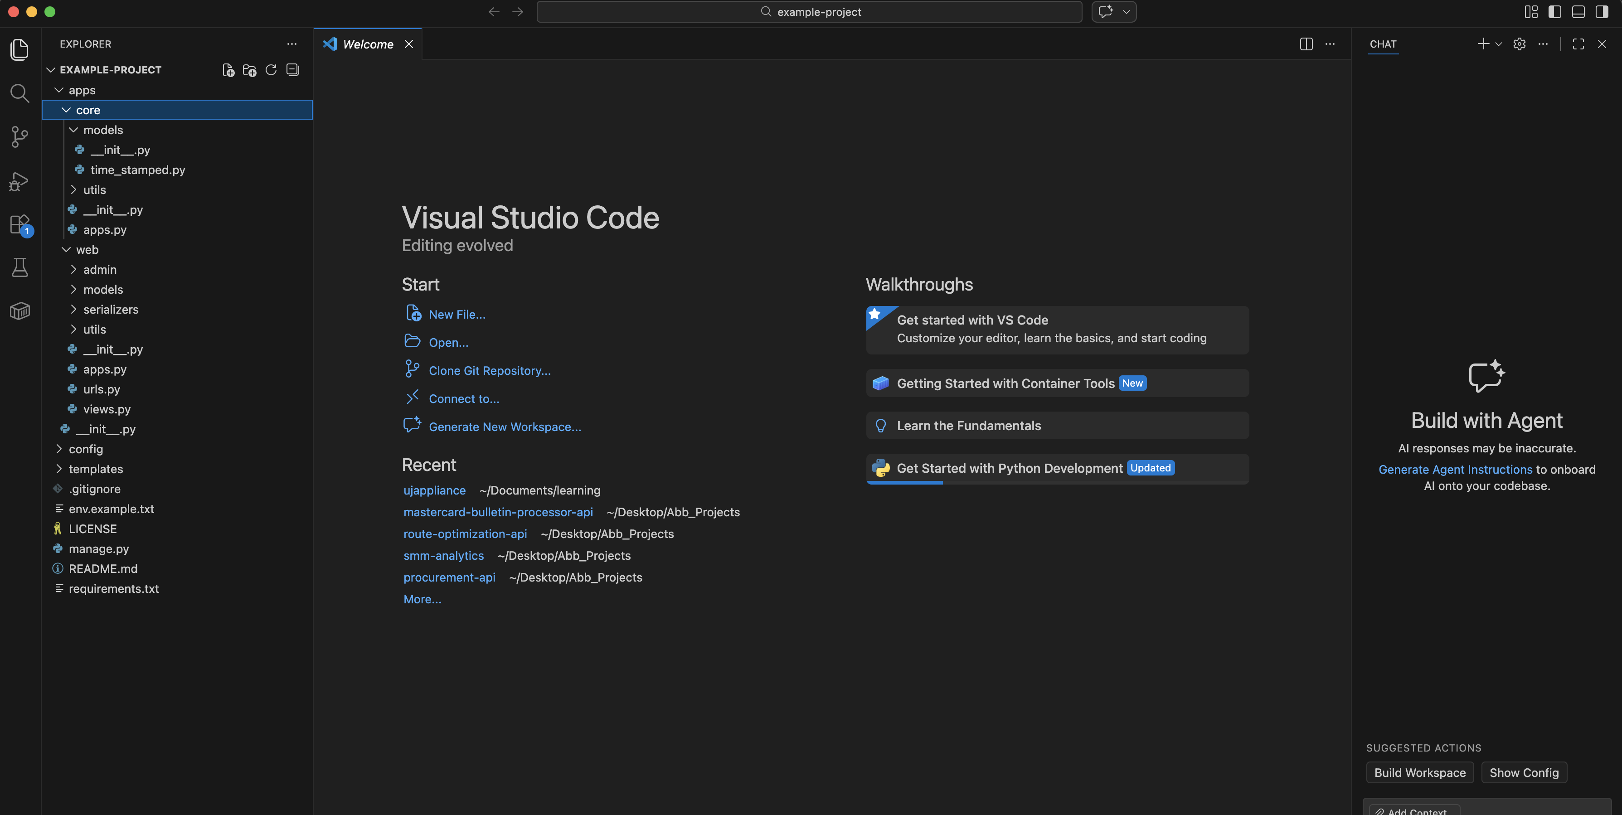Toggle the primary side bar visibility
Viewport: 1622px width, 815px height.
click(x=1554, y=12)
